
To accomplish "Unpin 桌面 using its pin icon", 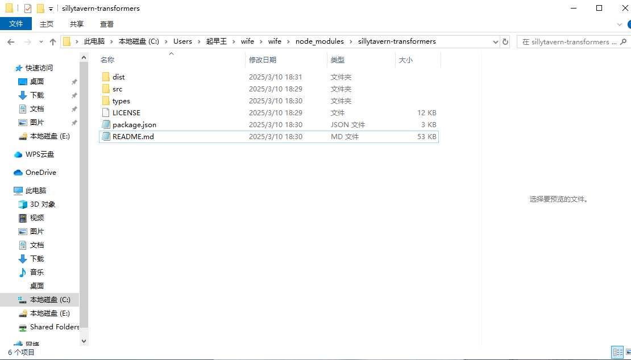I will (74, 82).
